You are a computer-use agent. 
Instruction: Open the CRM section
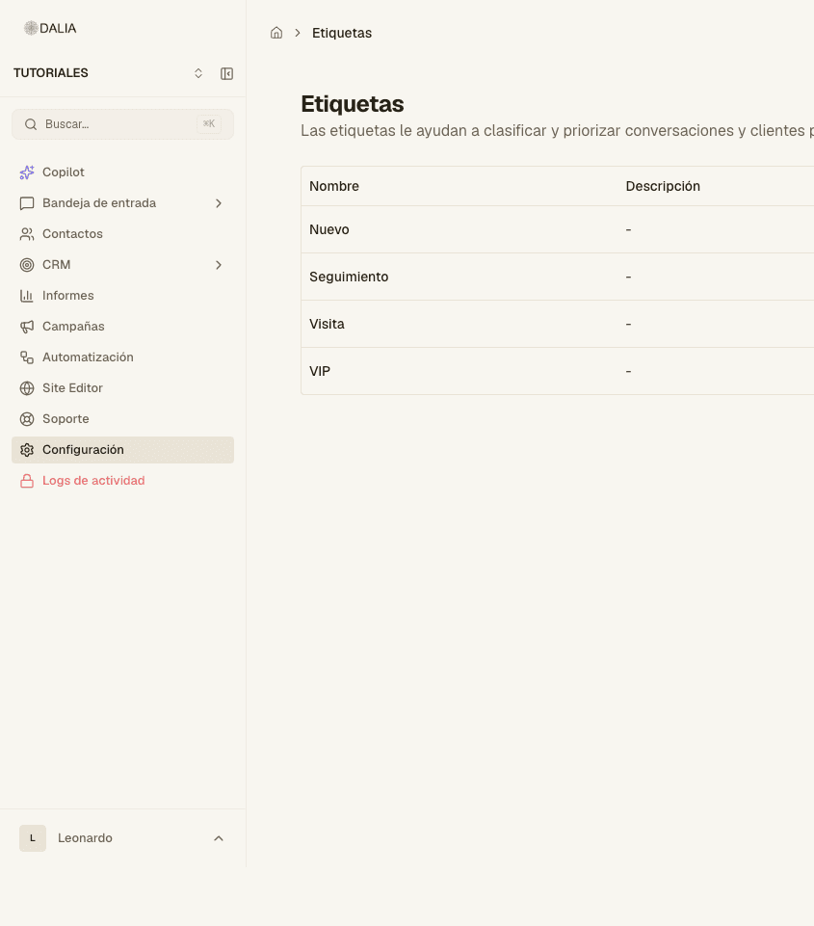point(122,265)
